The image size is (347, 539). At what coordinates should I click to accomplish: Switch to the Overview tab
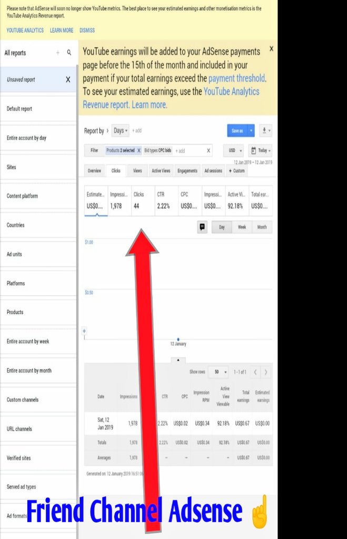tap(94, 171)
